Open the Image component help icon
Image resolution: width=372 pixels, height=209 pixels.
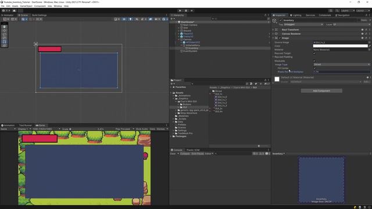tap(362, 38)
